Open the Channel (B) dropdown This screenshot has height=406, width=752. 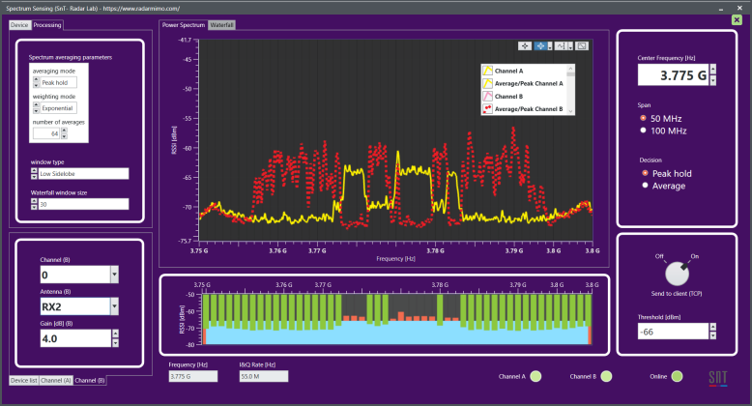tap(114, 275)
